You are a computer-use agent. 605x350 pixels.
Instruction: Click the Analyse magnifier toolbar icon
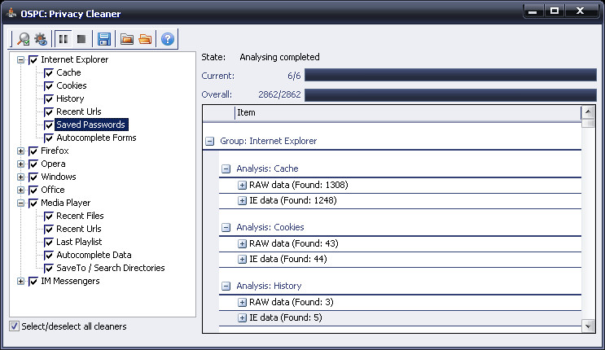pos(24,39)
